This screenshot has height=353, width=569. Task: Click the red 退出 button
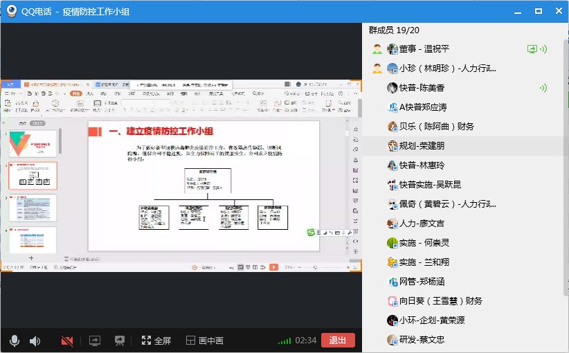coord(338,340)
